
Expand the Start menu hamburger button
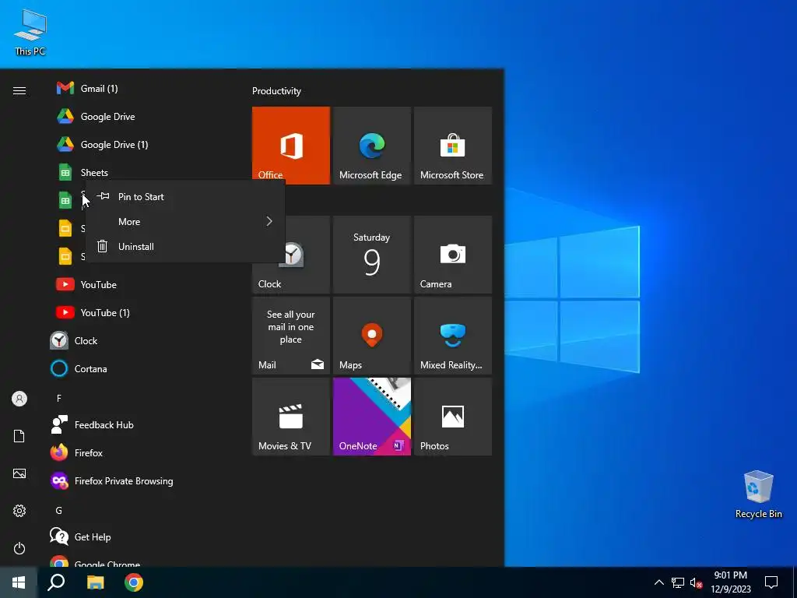pyautogui.click(x=19, y=90)
